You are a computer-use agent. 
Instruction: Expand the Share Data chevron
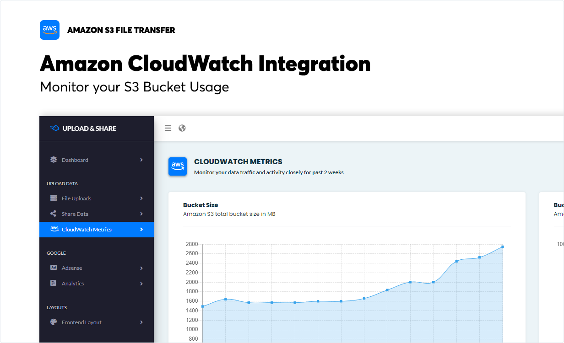click(141, 214)
